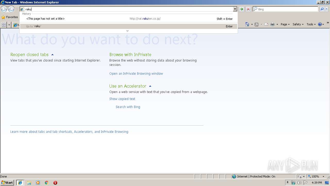Open an InPrivate Browsing window link
This screenshot has height=186, width=330.
(136, 73)
